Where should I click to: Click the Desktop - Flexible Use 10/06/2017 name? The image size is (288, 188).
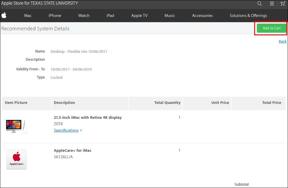coord(79,52)
